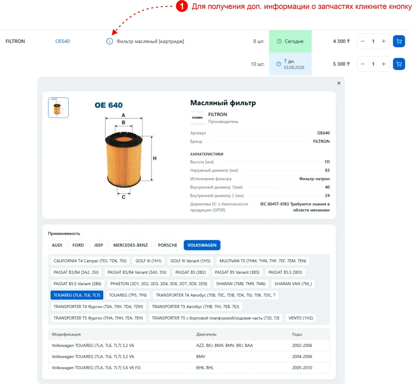The image size is (412, 384).
Task: Click the Применяемость section heading
Action: (x=64, y=234)
